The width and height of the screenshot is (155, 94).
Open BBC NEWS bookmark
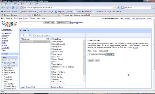(x=10, y=12)
